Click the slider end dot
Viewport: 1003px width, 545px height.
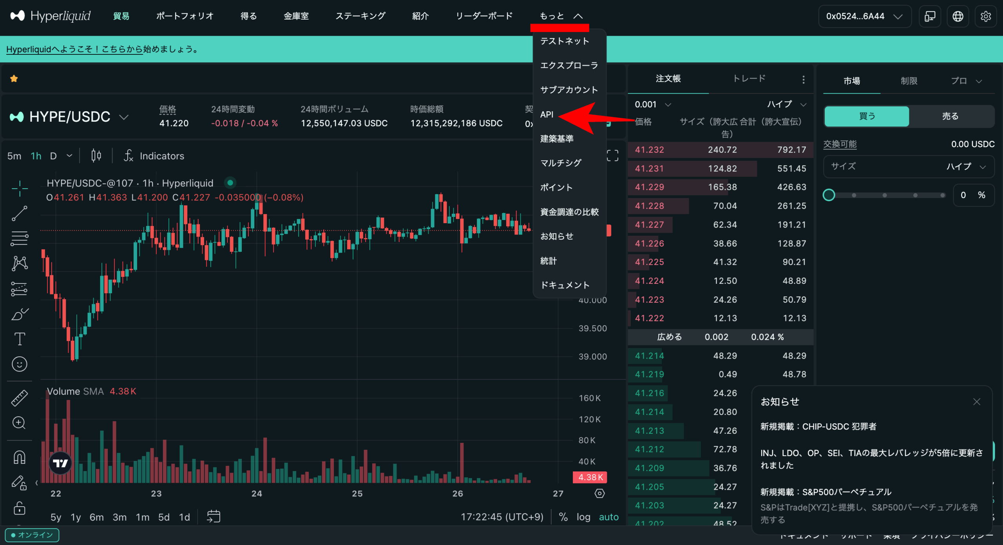pyautogui.click(x=942, y=195)
